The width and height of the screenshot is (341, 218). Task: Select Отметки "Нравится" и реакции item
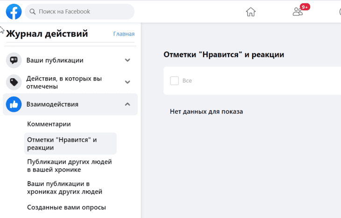(70, 144)
